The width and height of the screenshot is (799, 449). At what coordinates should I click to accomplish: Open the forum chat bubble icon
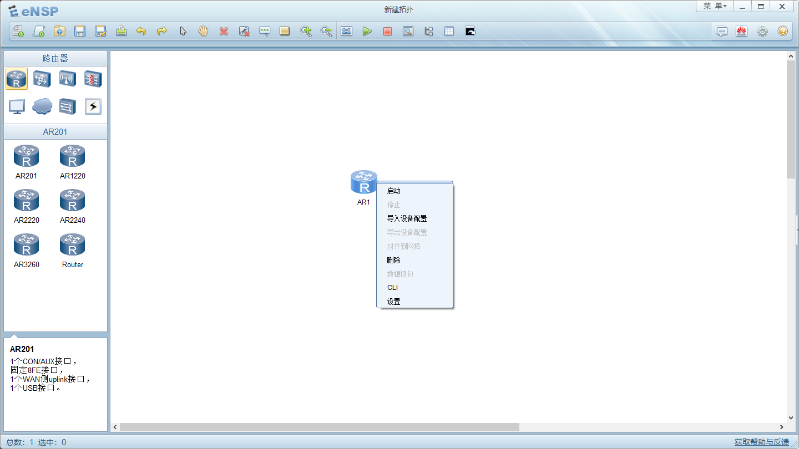(721, 31)
